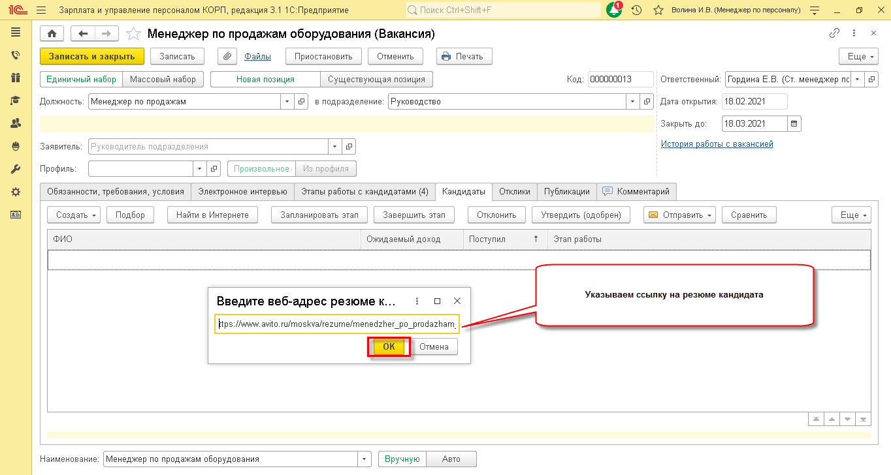
Task: Open the safety helmet section in the sidebar
Action: 16,146
